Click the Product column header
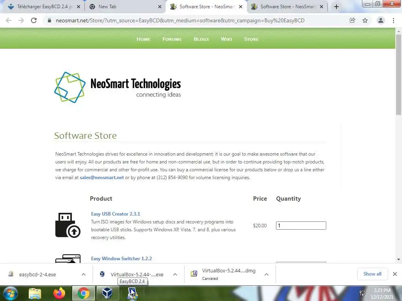Screen dimensions: 402x301 pyautogui.click(x=101, y=199)
